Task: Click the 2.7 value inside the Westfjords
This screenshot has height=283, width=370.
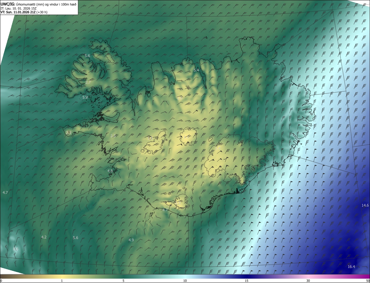Action: click(88, 82)
